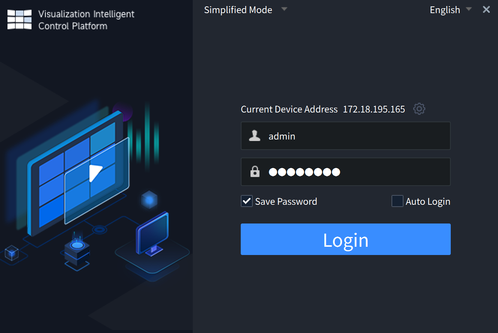Click the padlock icon beside password
Image resolution: width=498 pixels, height=333 pixels.
[255, 172]
